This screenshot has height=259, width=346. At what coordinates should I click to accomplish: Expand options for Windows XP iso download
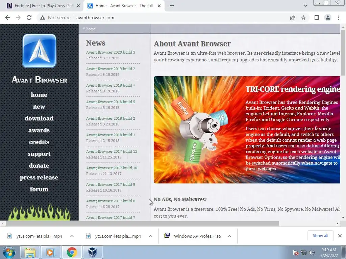point(229,236)
